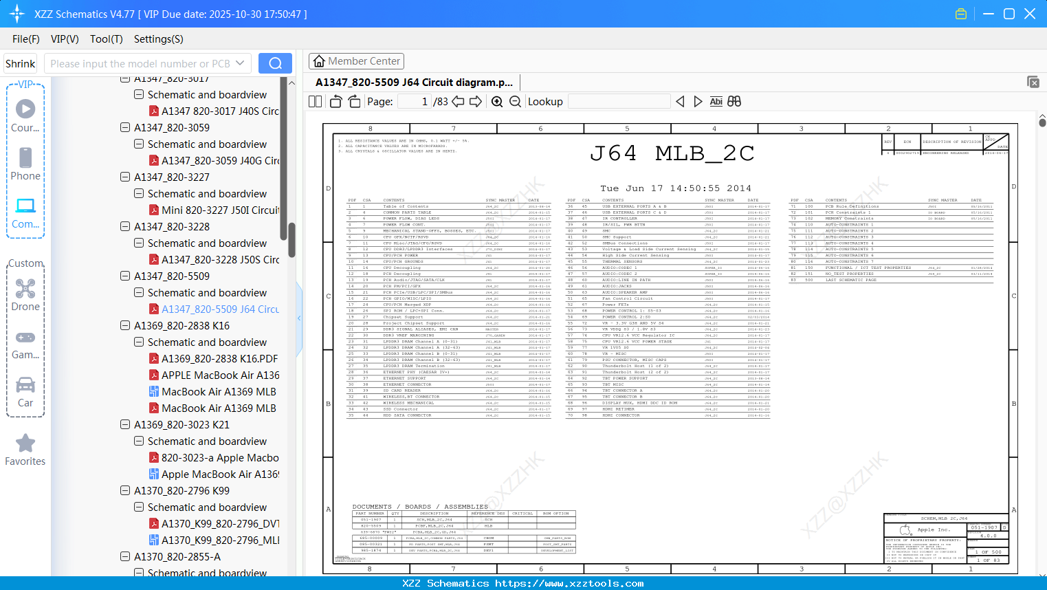
Task: Open the APPLE MacBook Air A136 PDF file
Action: tap(214, 375)
